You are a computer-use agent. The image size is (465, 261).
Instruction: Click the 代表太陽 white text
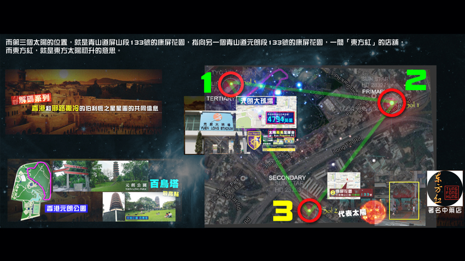(352, 213)
